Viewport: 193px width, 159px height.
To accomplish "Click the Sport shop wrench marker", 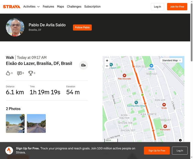I will [111, 65].
